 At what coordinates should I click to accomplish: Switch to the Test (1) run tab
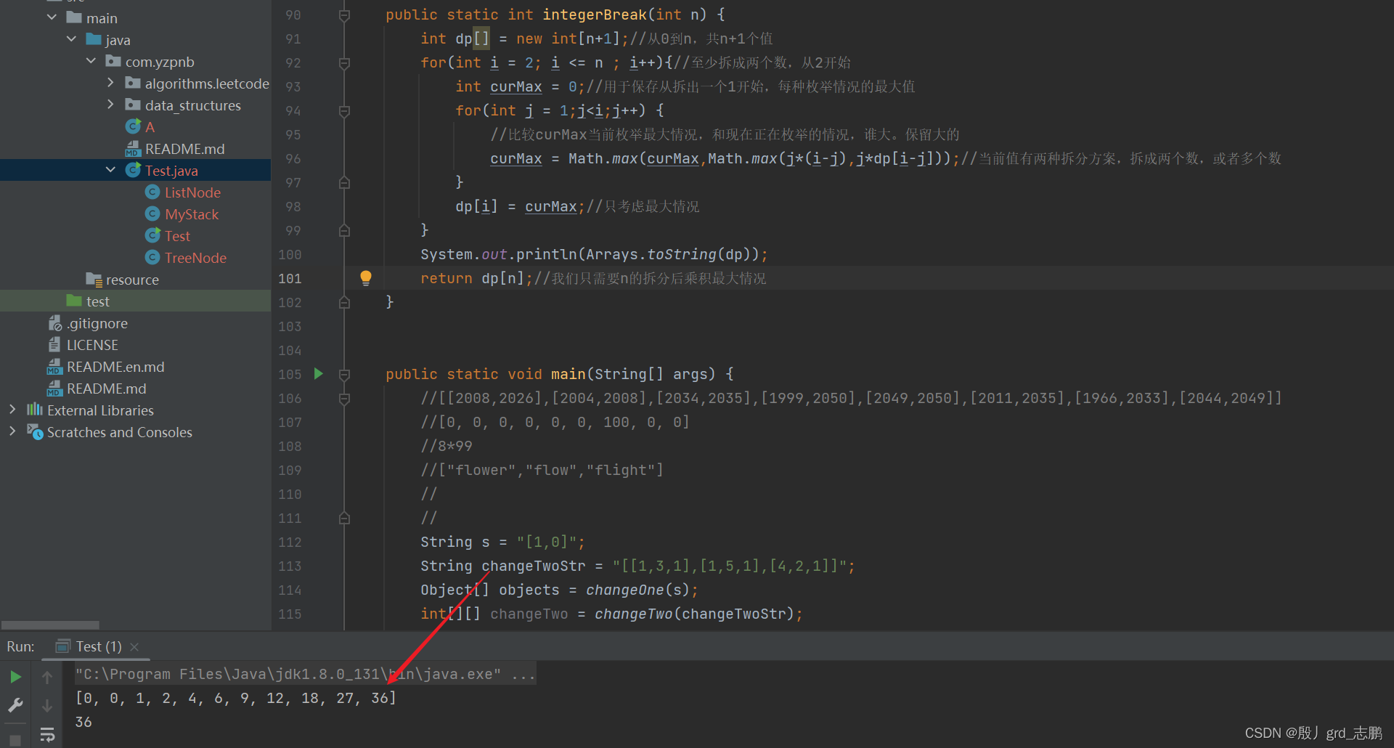98,646
